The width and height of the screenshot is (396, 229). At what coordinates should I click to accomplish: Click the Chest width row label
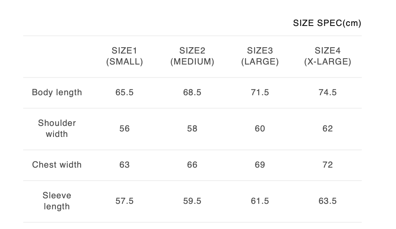pos(57,165)
